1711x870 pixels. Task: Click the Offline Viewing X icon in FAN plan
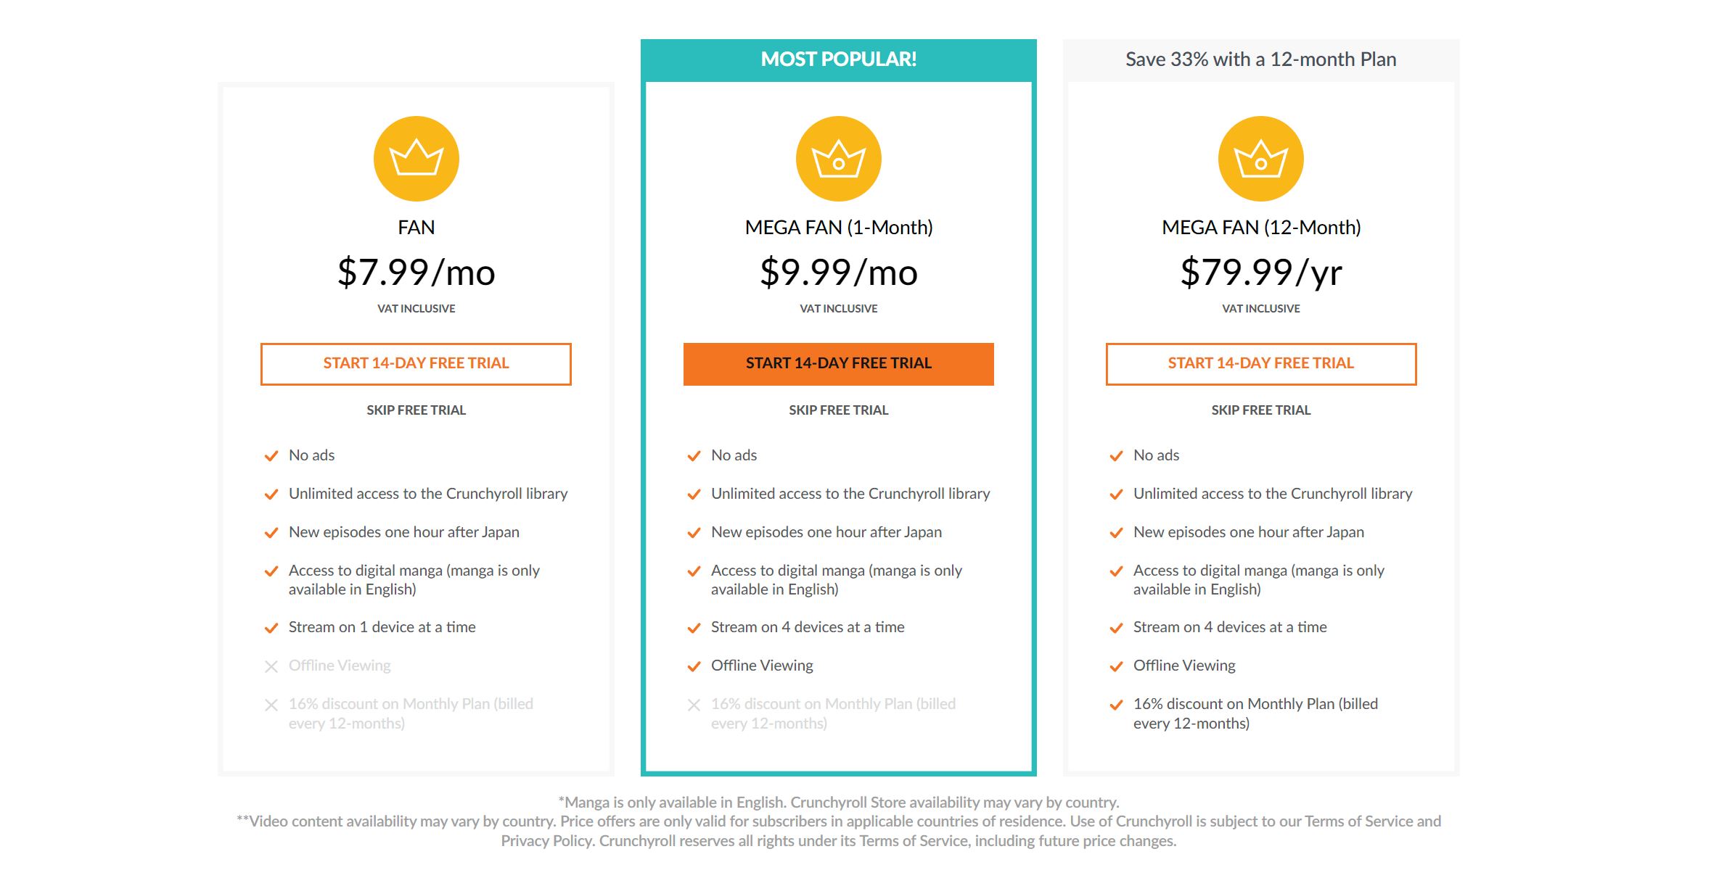tap(271, 666)
